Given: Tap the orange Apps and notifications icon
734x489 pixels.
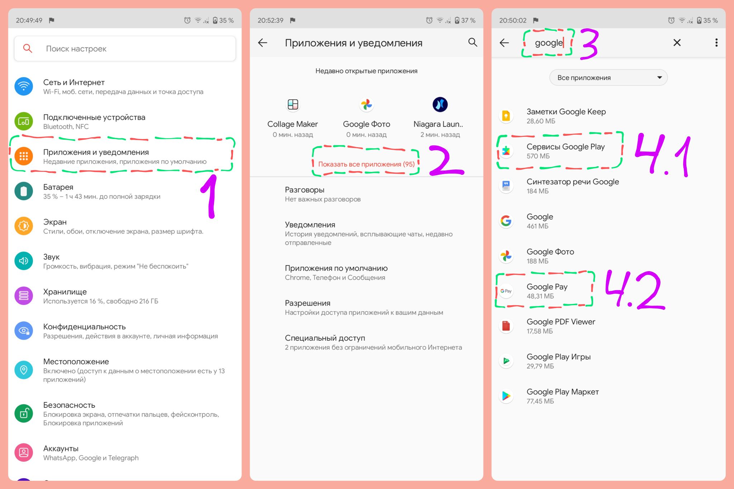Looking at the screenshot, I should click(x=24, y=156).
